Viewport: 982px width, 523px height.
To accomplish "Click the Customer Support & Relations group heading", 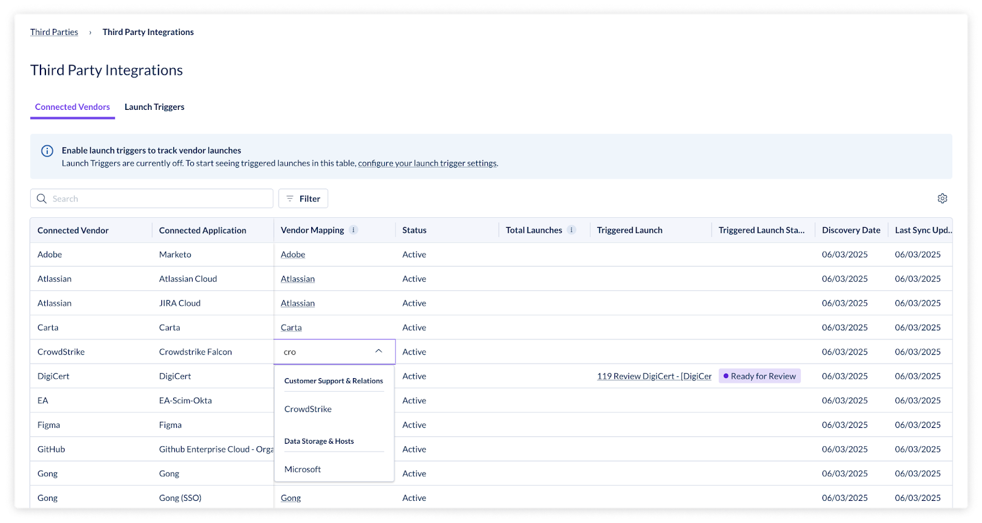I will tap(333, 381).
